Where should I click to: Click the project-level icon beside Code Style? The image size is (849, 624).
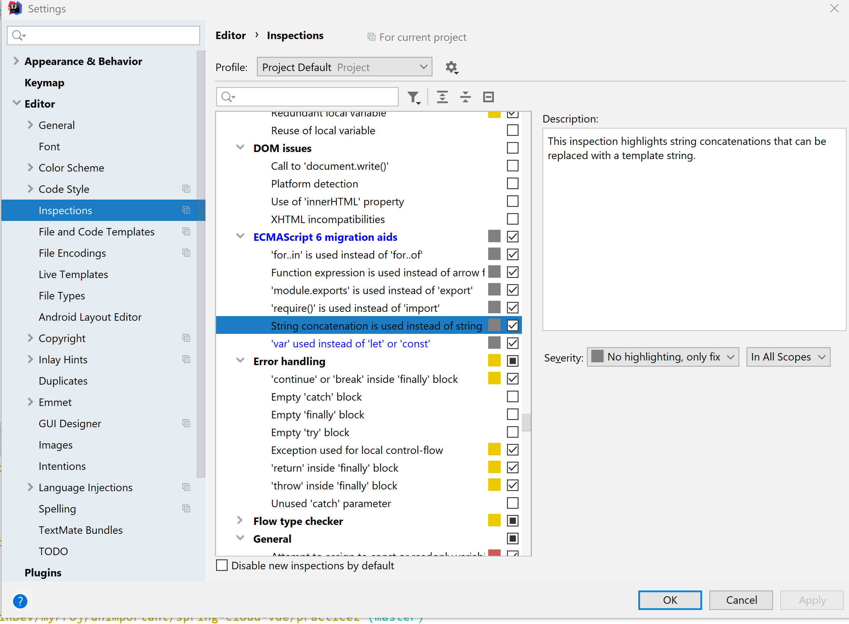tap(186, 189)
